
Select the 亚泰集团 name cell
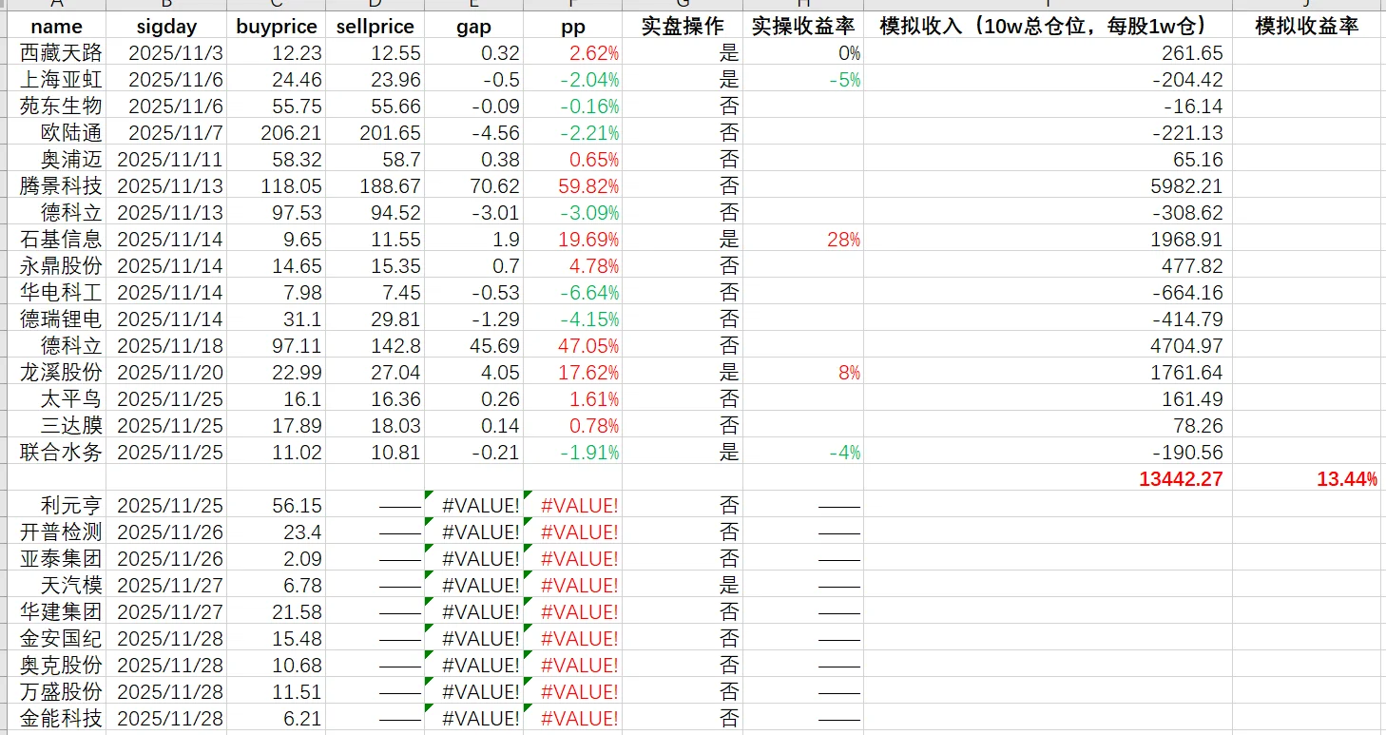56,558
